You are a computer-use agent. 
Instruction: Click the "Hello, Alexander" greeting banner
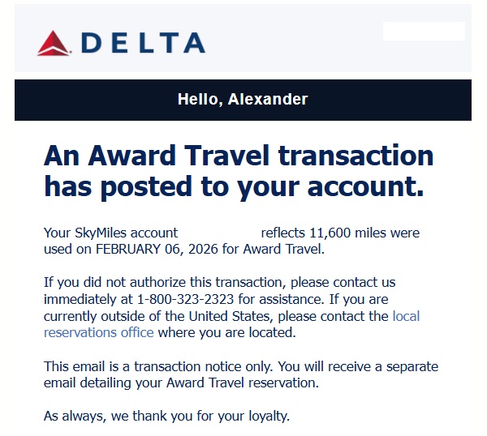(243, 100)
